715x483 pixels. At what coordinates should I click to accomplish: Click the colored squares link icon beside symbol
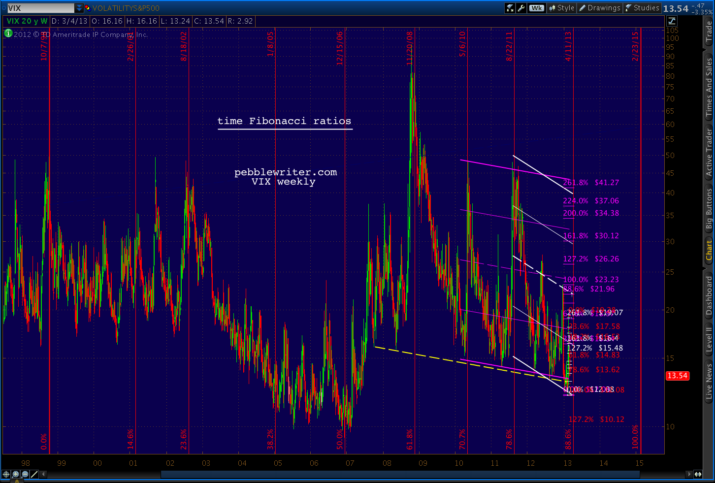pos(88,8)
